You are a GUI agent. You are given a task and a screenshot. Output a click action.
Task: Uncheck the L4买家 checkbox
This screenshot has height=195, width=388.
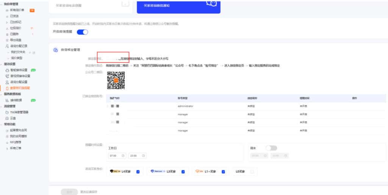tap(138, 172)
